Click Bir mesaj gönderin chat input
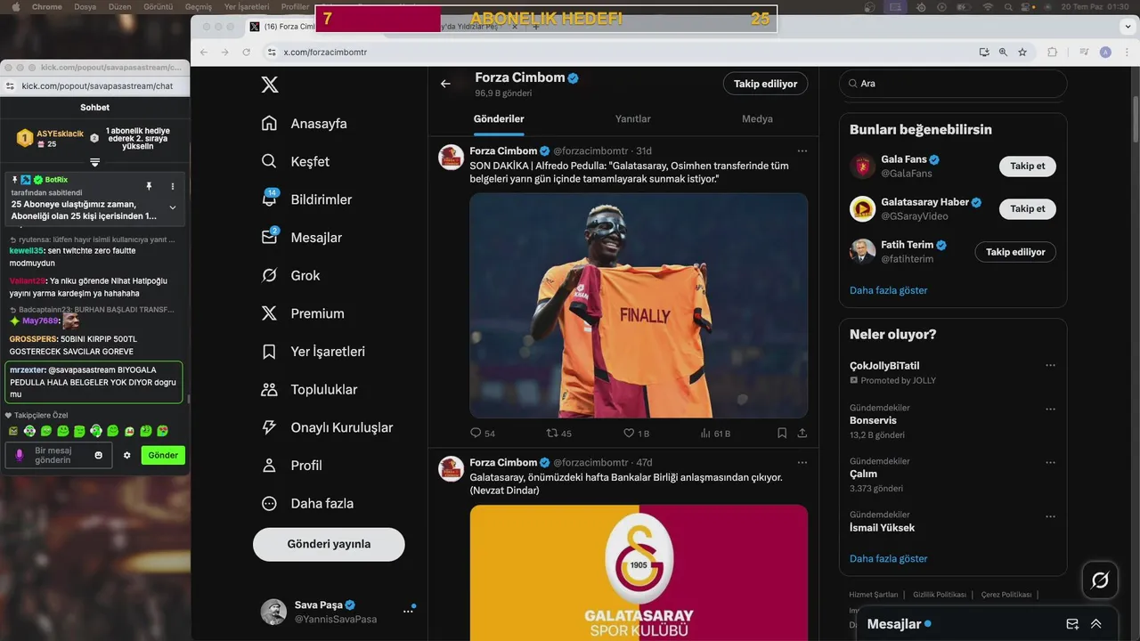This screenshot has width=1140, height=641. pos(60,455)
